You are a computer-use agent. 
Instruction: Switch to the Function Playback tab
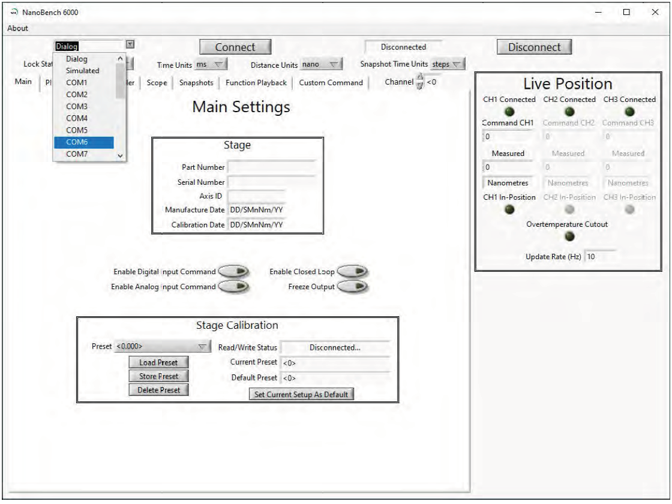[256, 83]
